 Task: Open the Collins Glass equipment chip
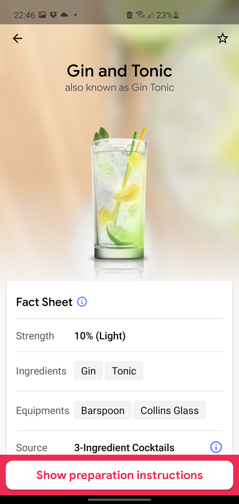[170, 410]
